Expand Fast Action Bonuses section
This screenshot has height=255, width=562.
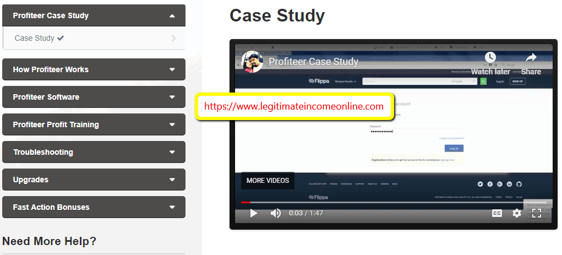point(94,207)
